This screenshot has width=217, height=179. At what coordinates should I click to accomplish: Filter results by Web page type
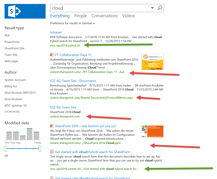click(11, 61)
